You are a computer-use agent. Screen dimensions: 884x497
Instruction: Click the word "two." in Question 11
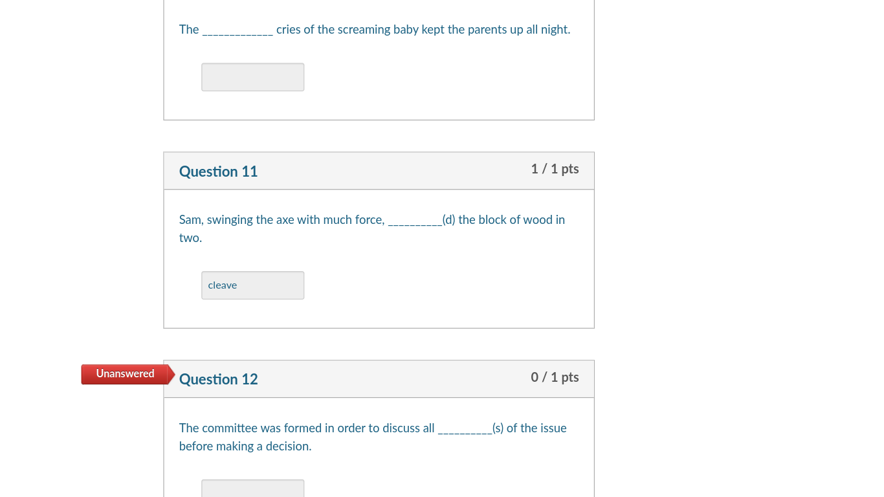click(190, 238)
